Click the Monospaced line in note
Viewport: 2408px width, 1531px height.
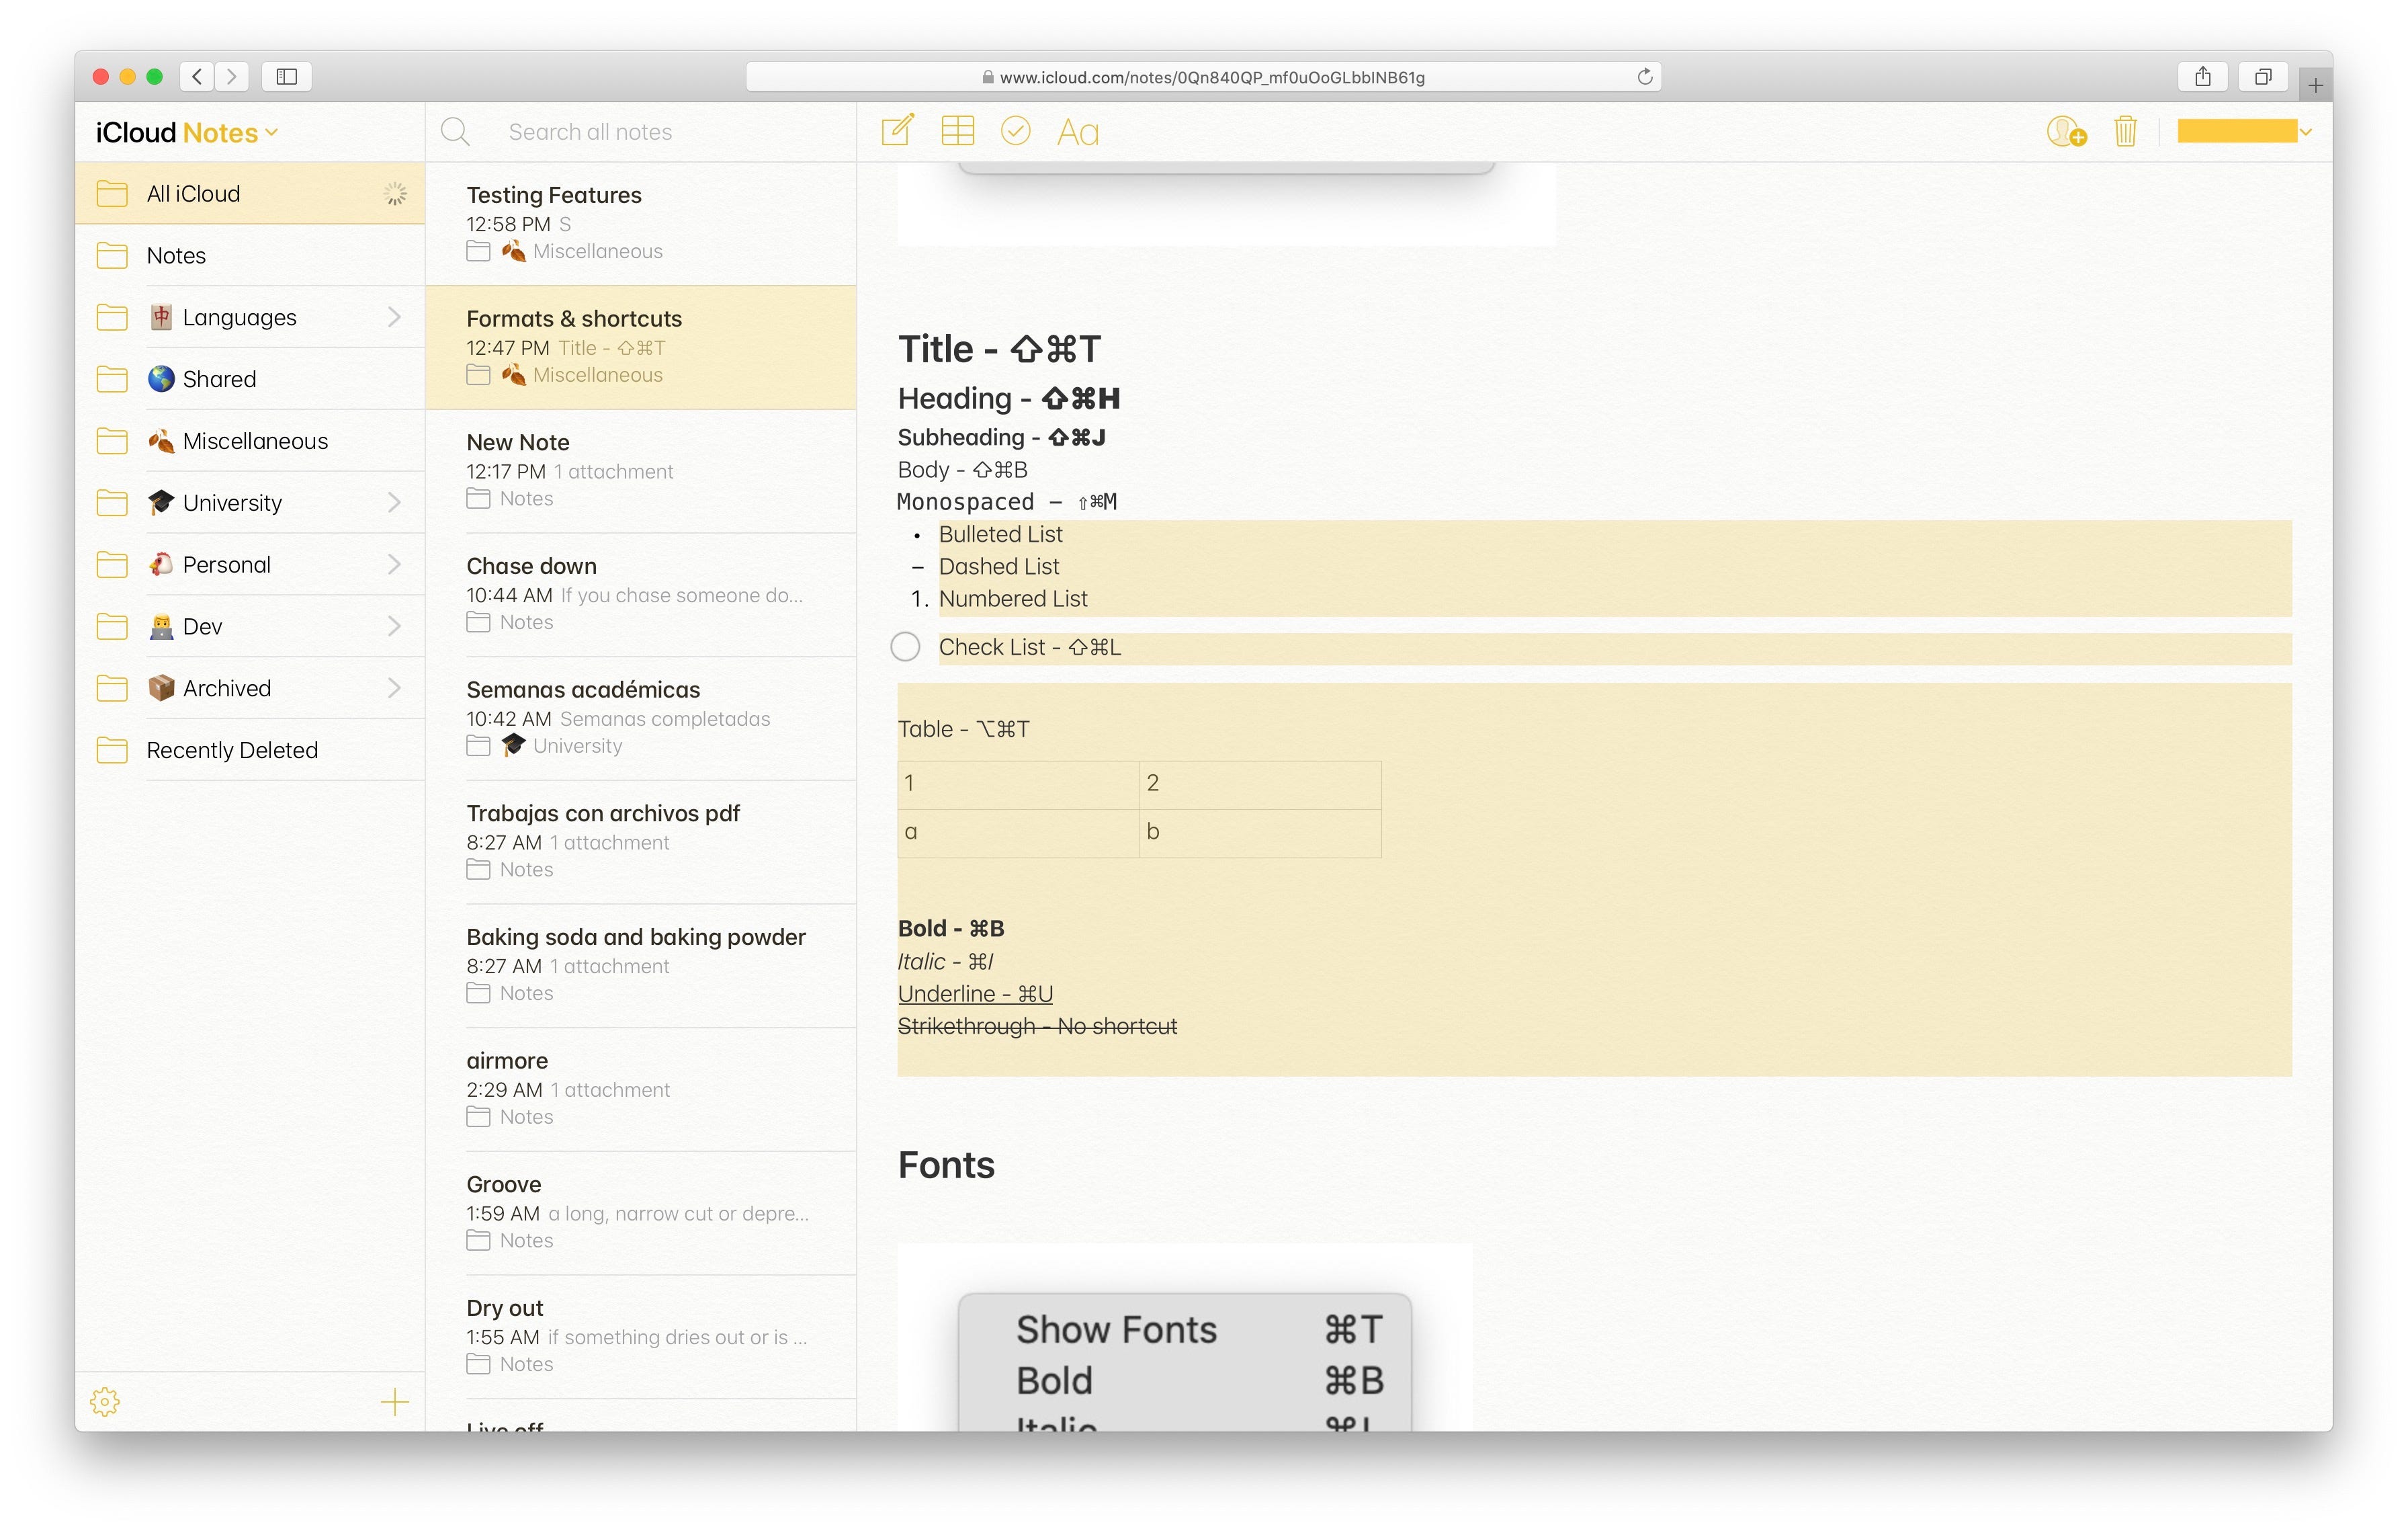[x=1006, y=502]
